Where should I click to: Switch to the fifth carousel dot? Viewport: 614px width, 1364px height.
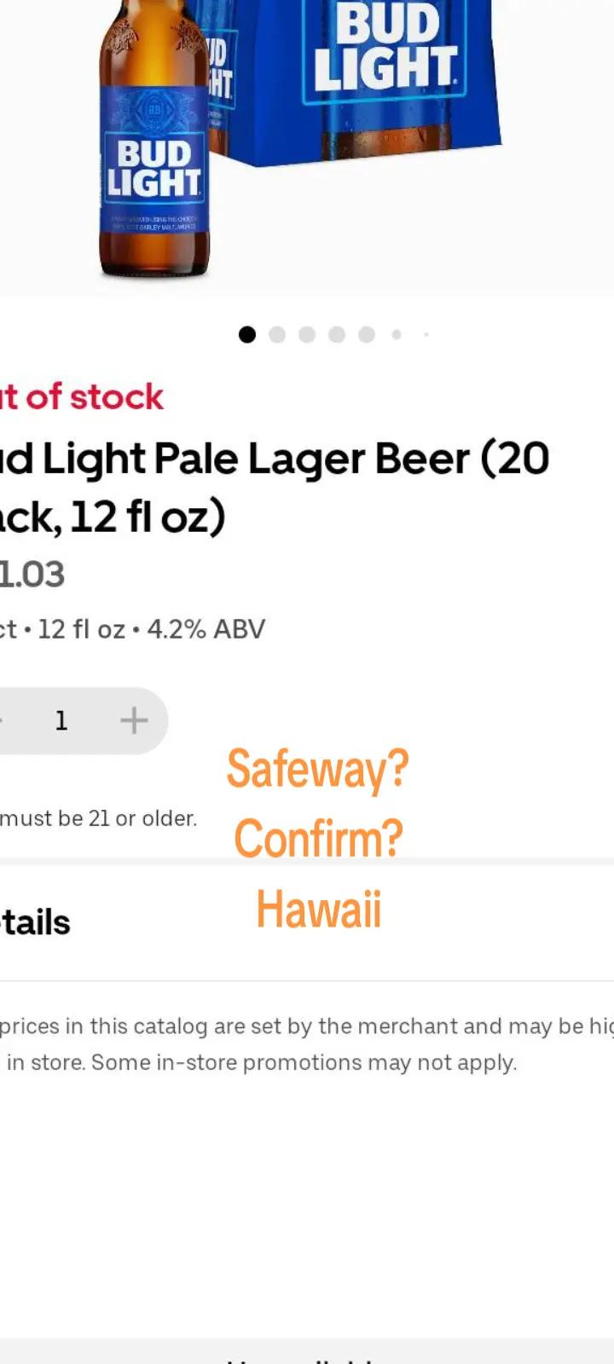[367, 335]
